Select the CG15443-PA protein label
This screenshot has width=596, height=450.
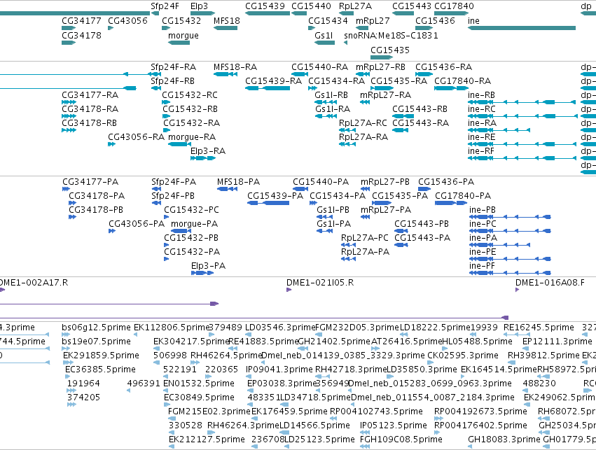(422, 238)
